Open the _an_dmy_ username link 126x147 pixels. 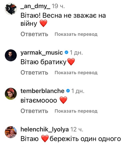click(36, 6)
